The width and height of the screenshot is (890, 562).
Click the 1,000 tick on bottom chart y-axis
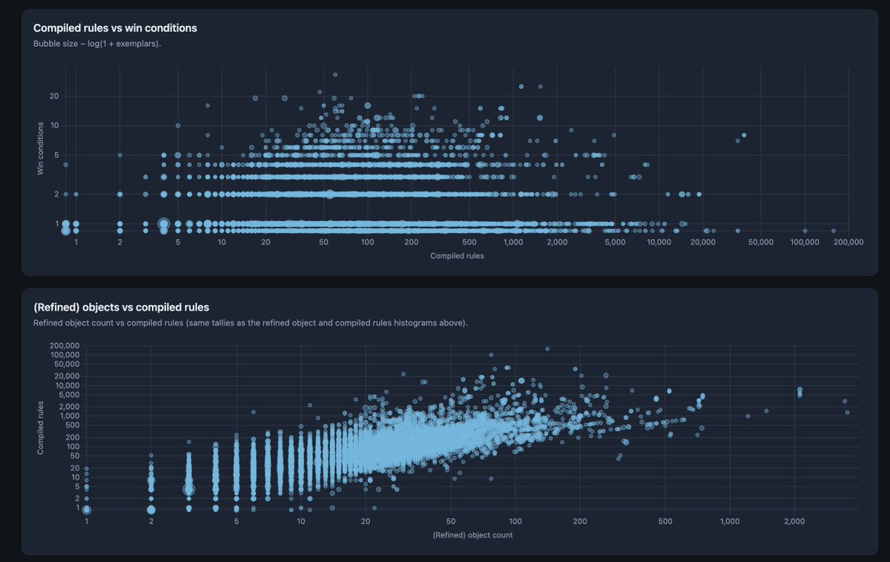point(69,416)
